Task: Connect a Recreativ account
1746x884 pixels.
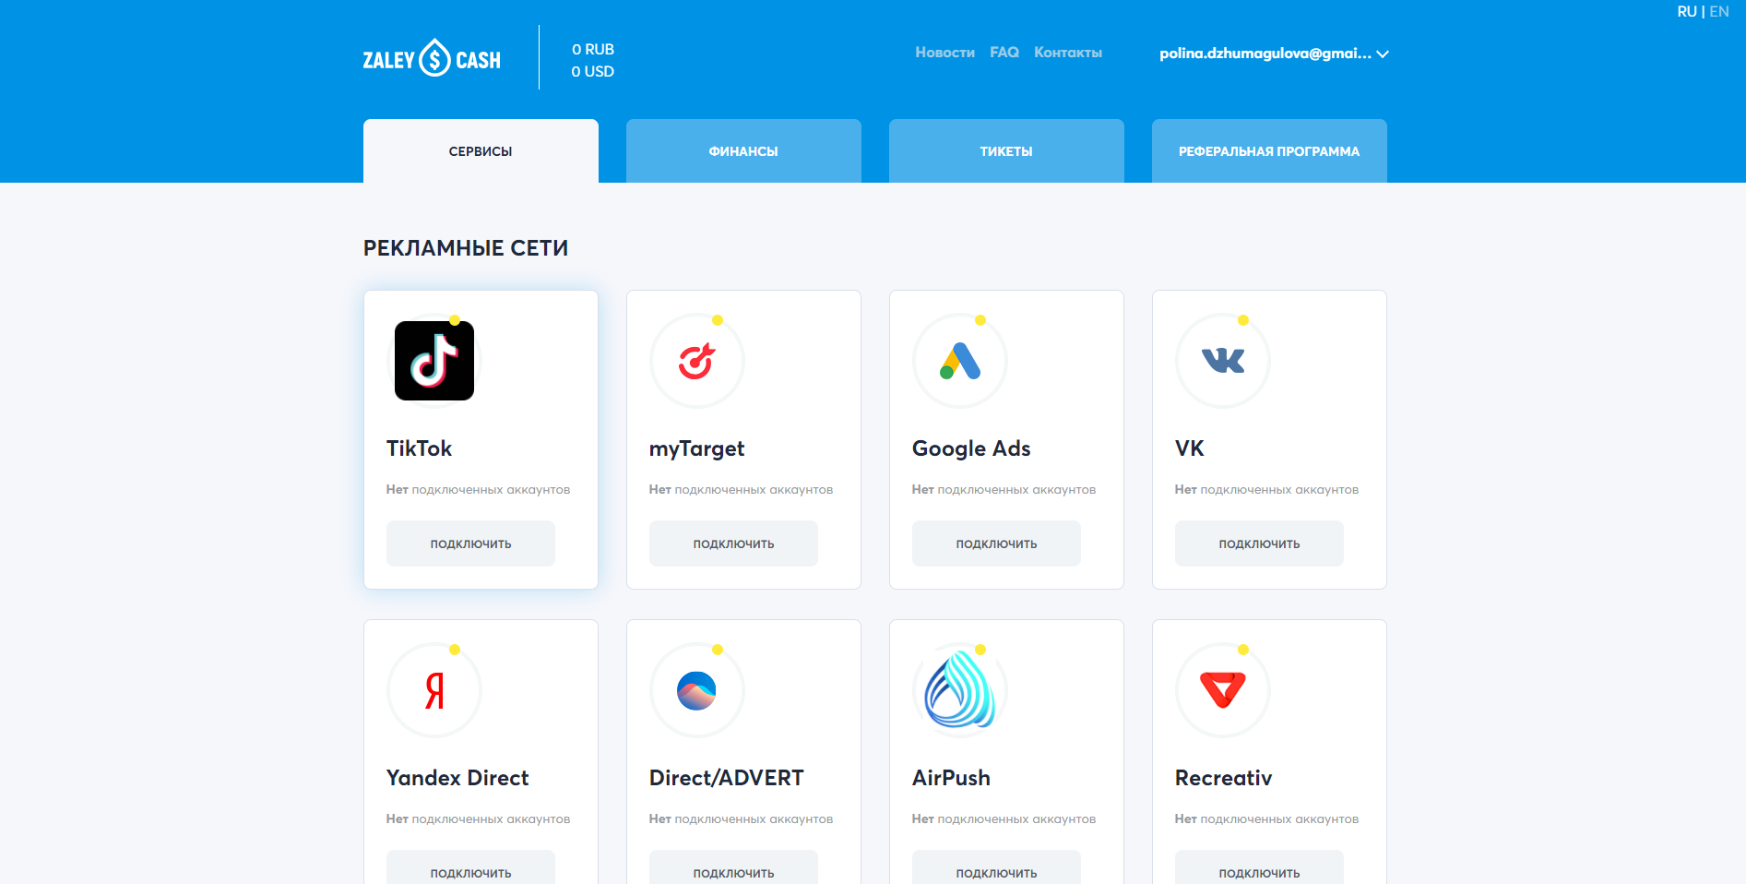Action: tap(1259, 867)
